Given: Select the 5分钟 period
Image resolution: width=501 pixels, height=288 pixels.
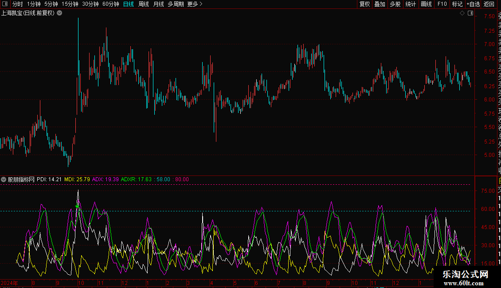Looking at the screenshot, I should pos(51,4).
